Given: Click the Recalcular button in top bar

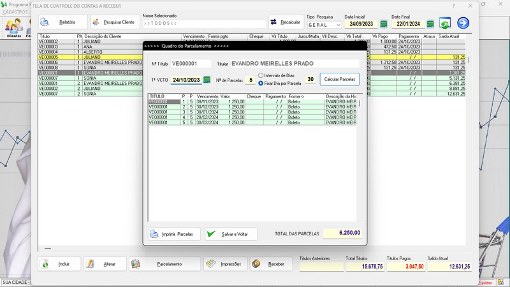Looking at the screenshot, I should 286,22.
